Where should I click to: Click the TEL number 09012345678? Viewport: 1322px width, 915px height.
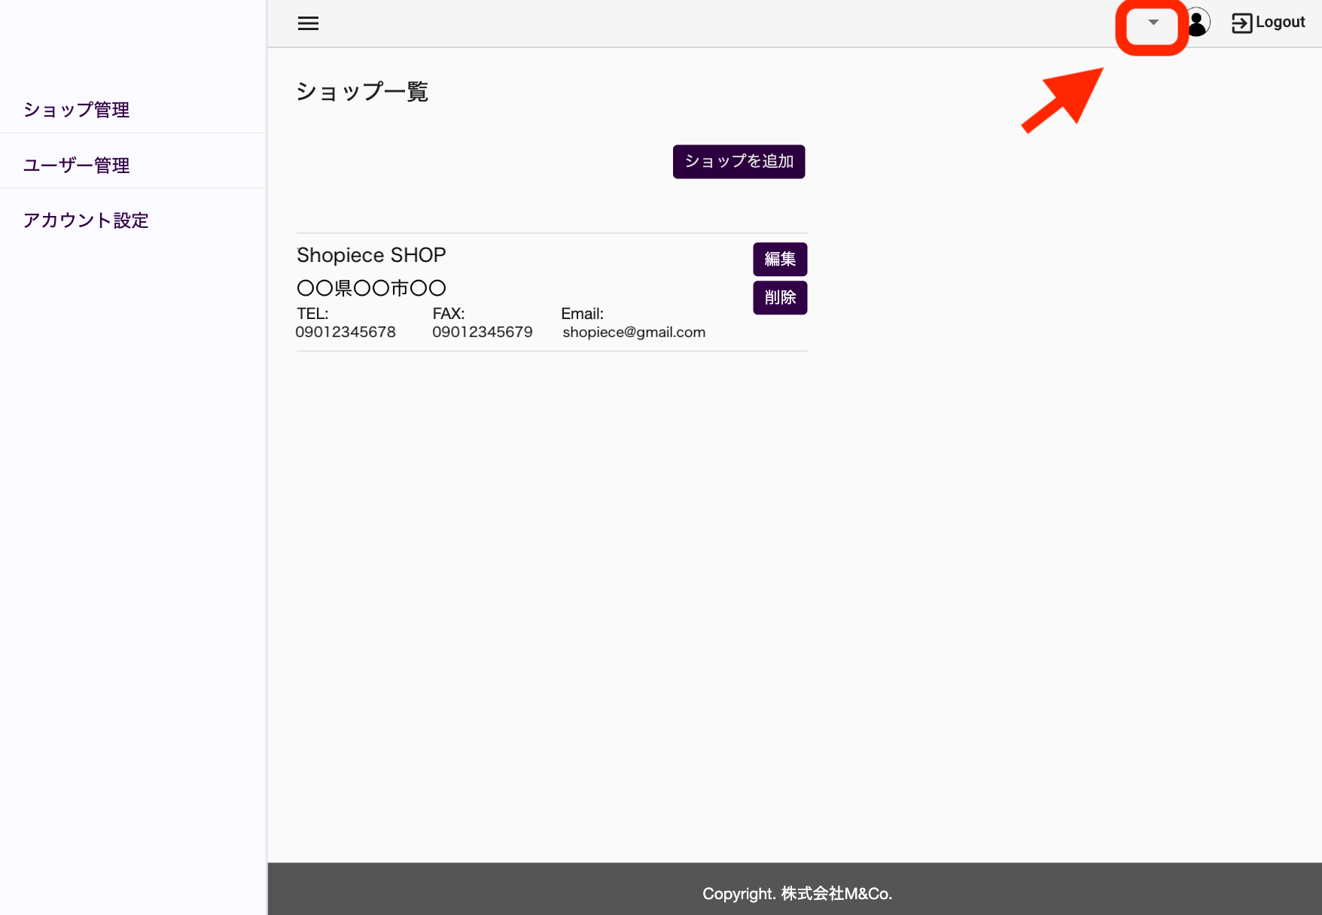[346, 332]
